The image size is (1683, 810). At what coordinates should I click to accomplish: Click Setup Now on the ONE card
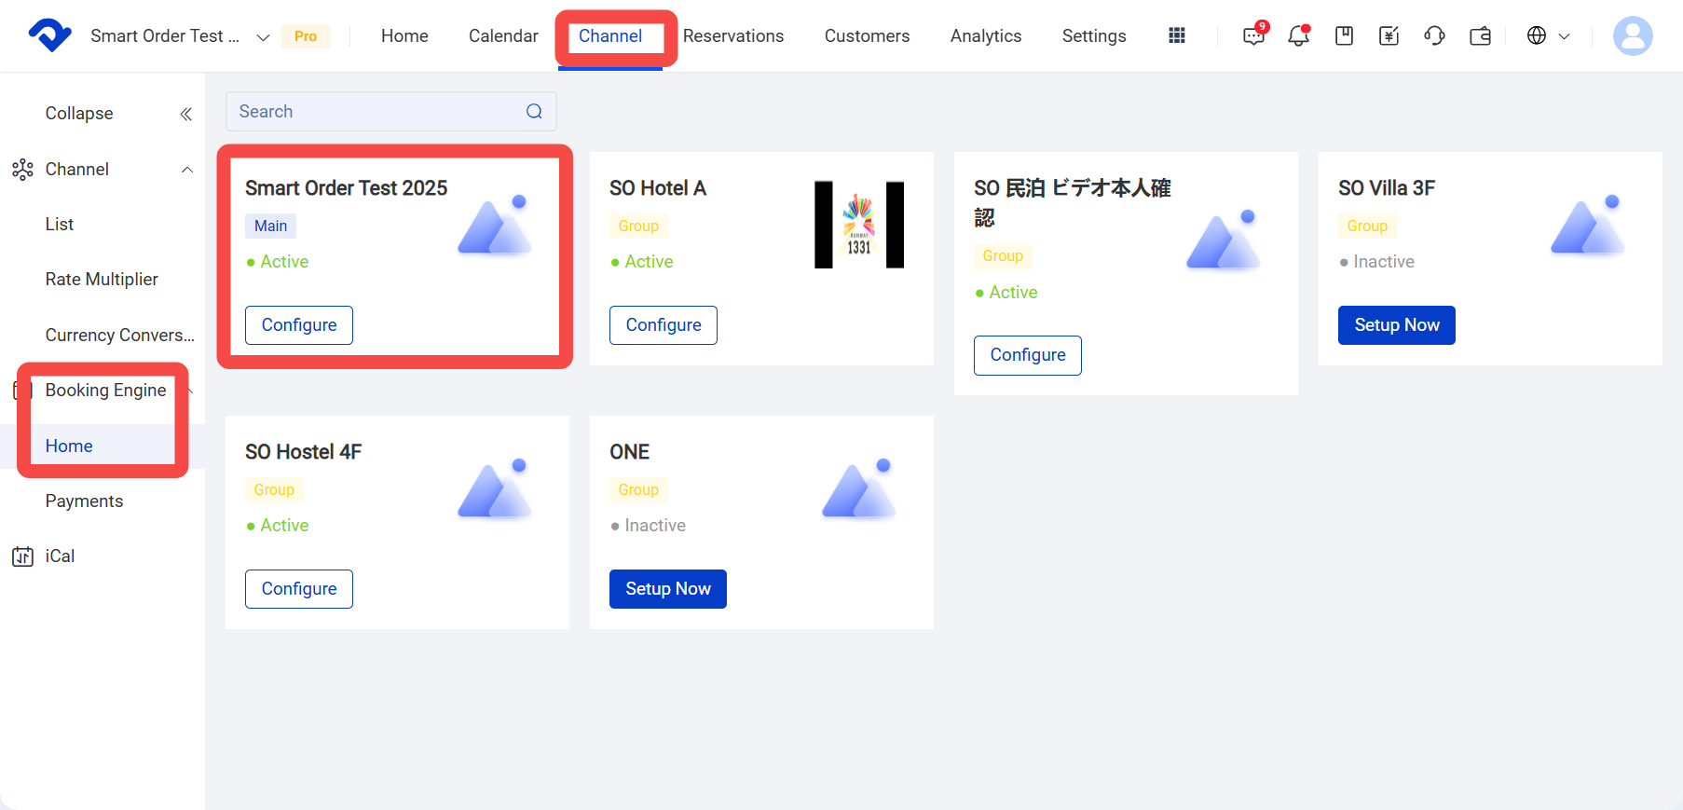(668, 589)
